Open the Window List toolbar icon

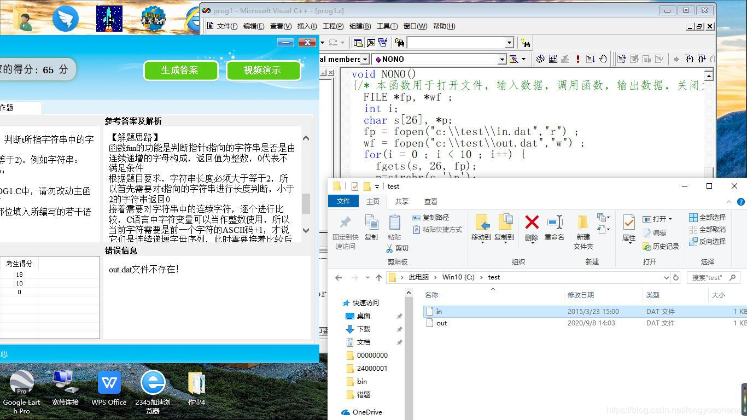(383, 43)
